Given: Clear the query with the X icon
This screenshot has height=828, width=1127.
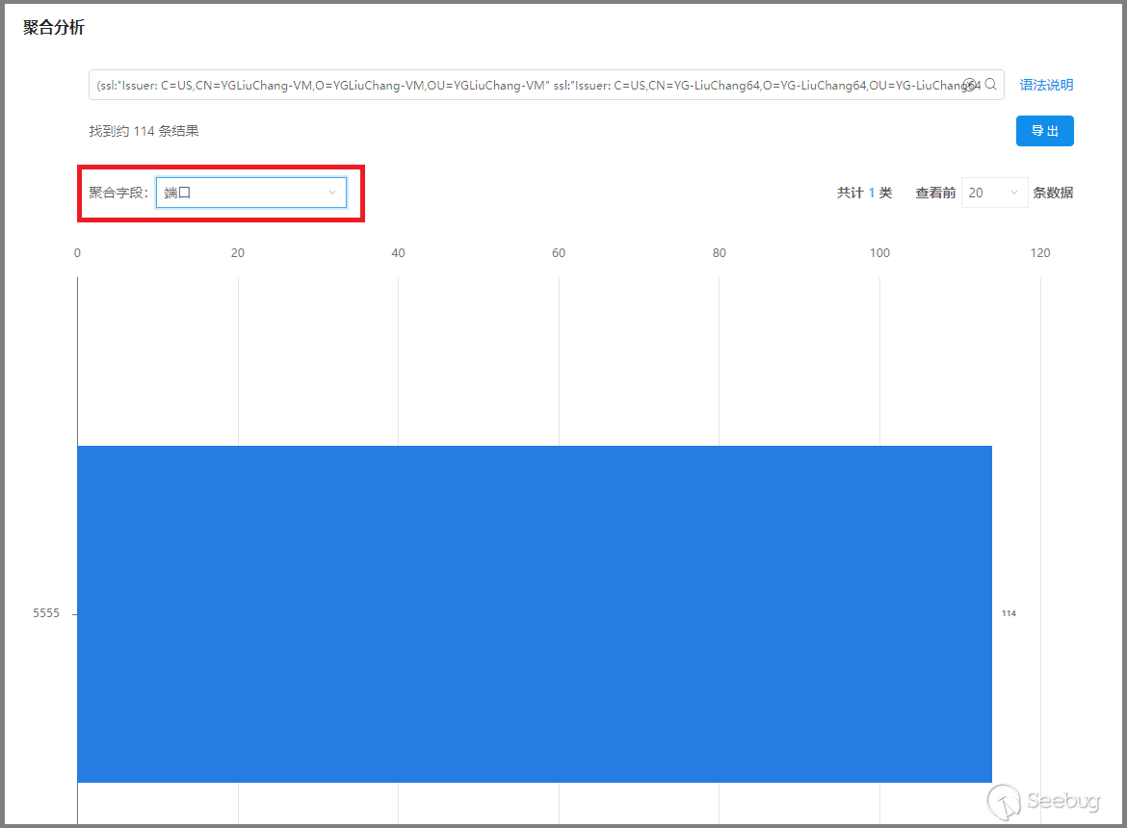Looking at the screenshot, I should click(x=970, y=85).
